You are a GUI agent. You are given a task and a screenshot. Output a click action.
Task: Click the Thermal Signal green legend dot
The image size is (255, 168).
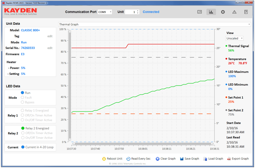point(226,46)
